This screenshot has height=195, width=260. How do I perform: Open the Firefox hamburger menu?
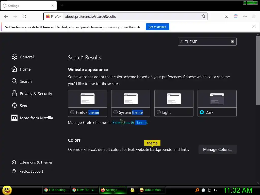(x=254, y=16)
